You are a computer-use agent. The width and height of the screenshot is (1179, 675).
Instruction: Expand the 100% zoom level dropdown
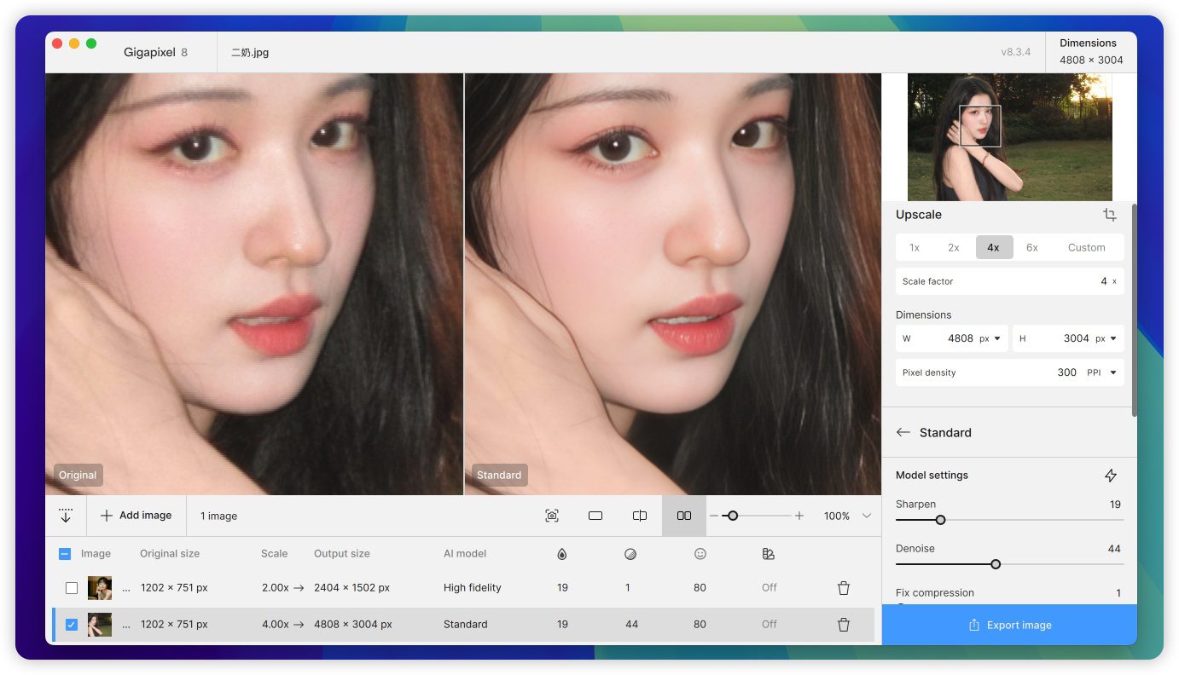point(867,516)
